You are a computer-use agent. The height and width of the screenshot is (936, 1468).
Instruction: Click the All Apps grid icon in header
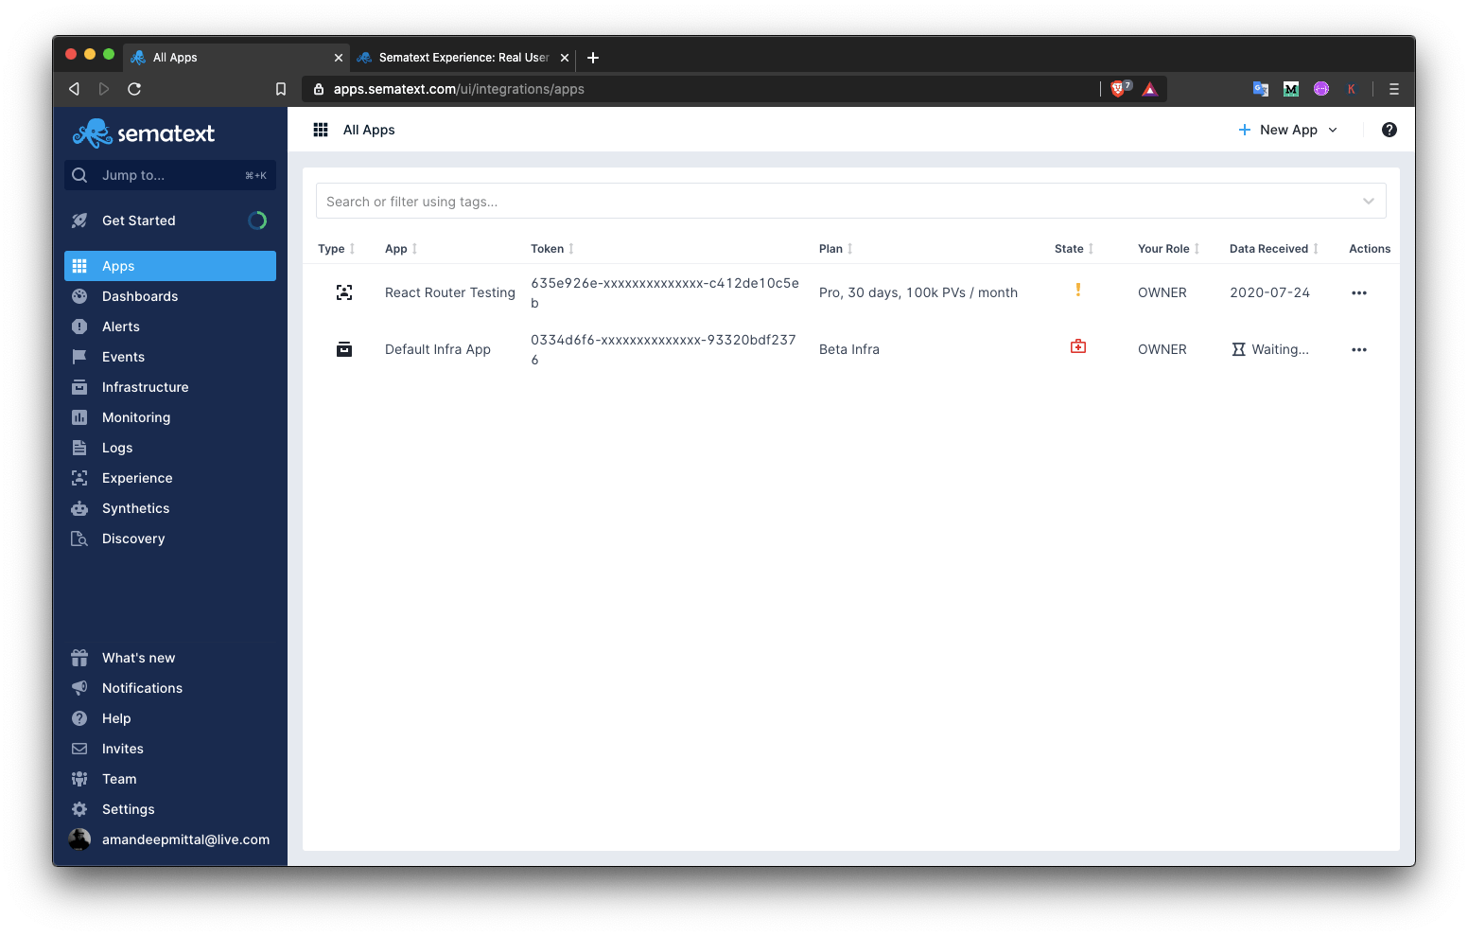[x=321, y=130]
